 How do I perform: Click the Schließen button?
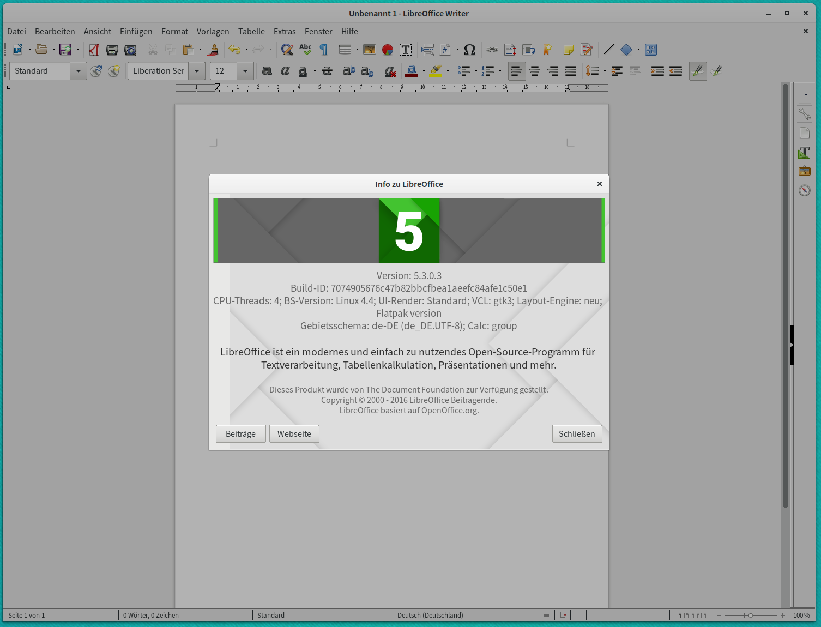click(x=577, y=434)
